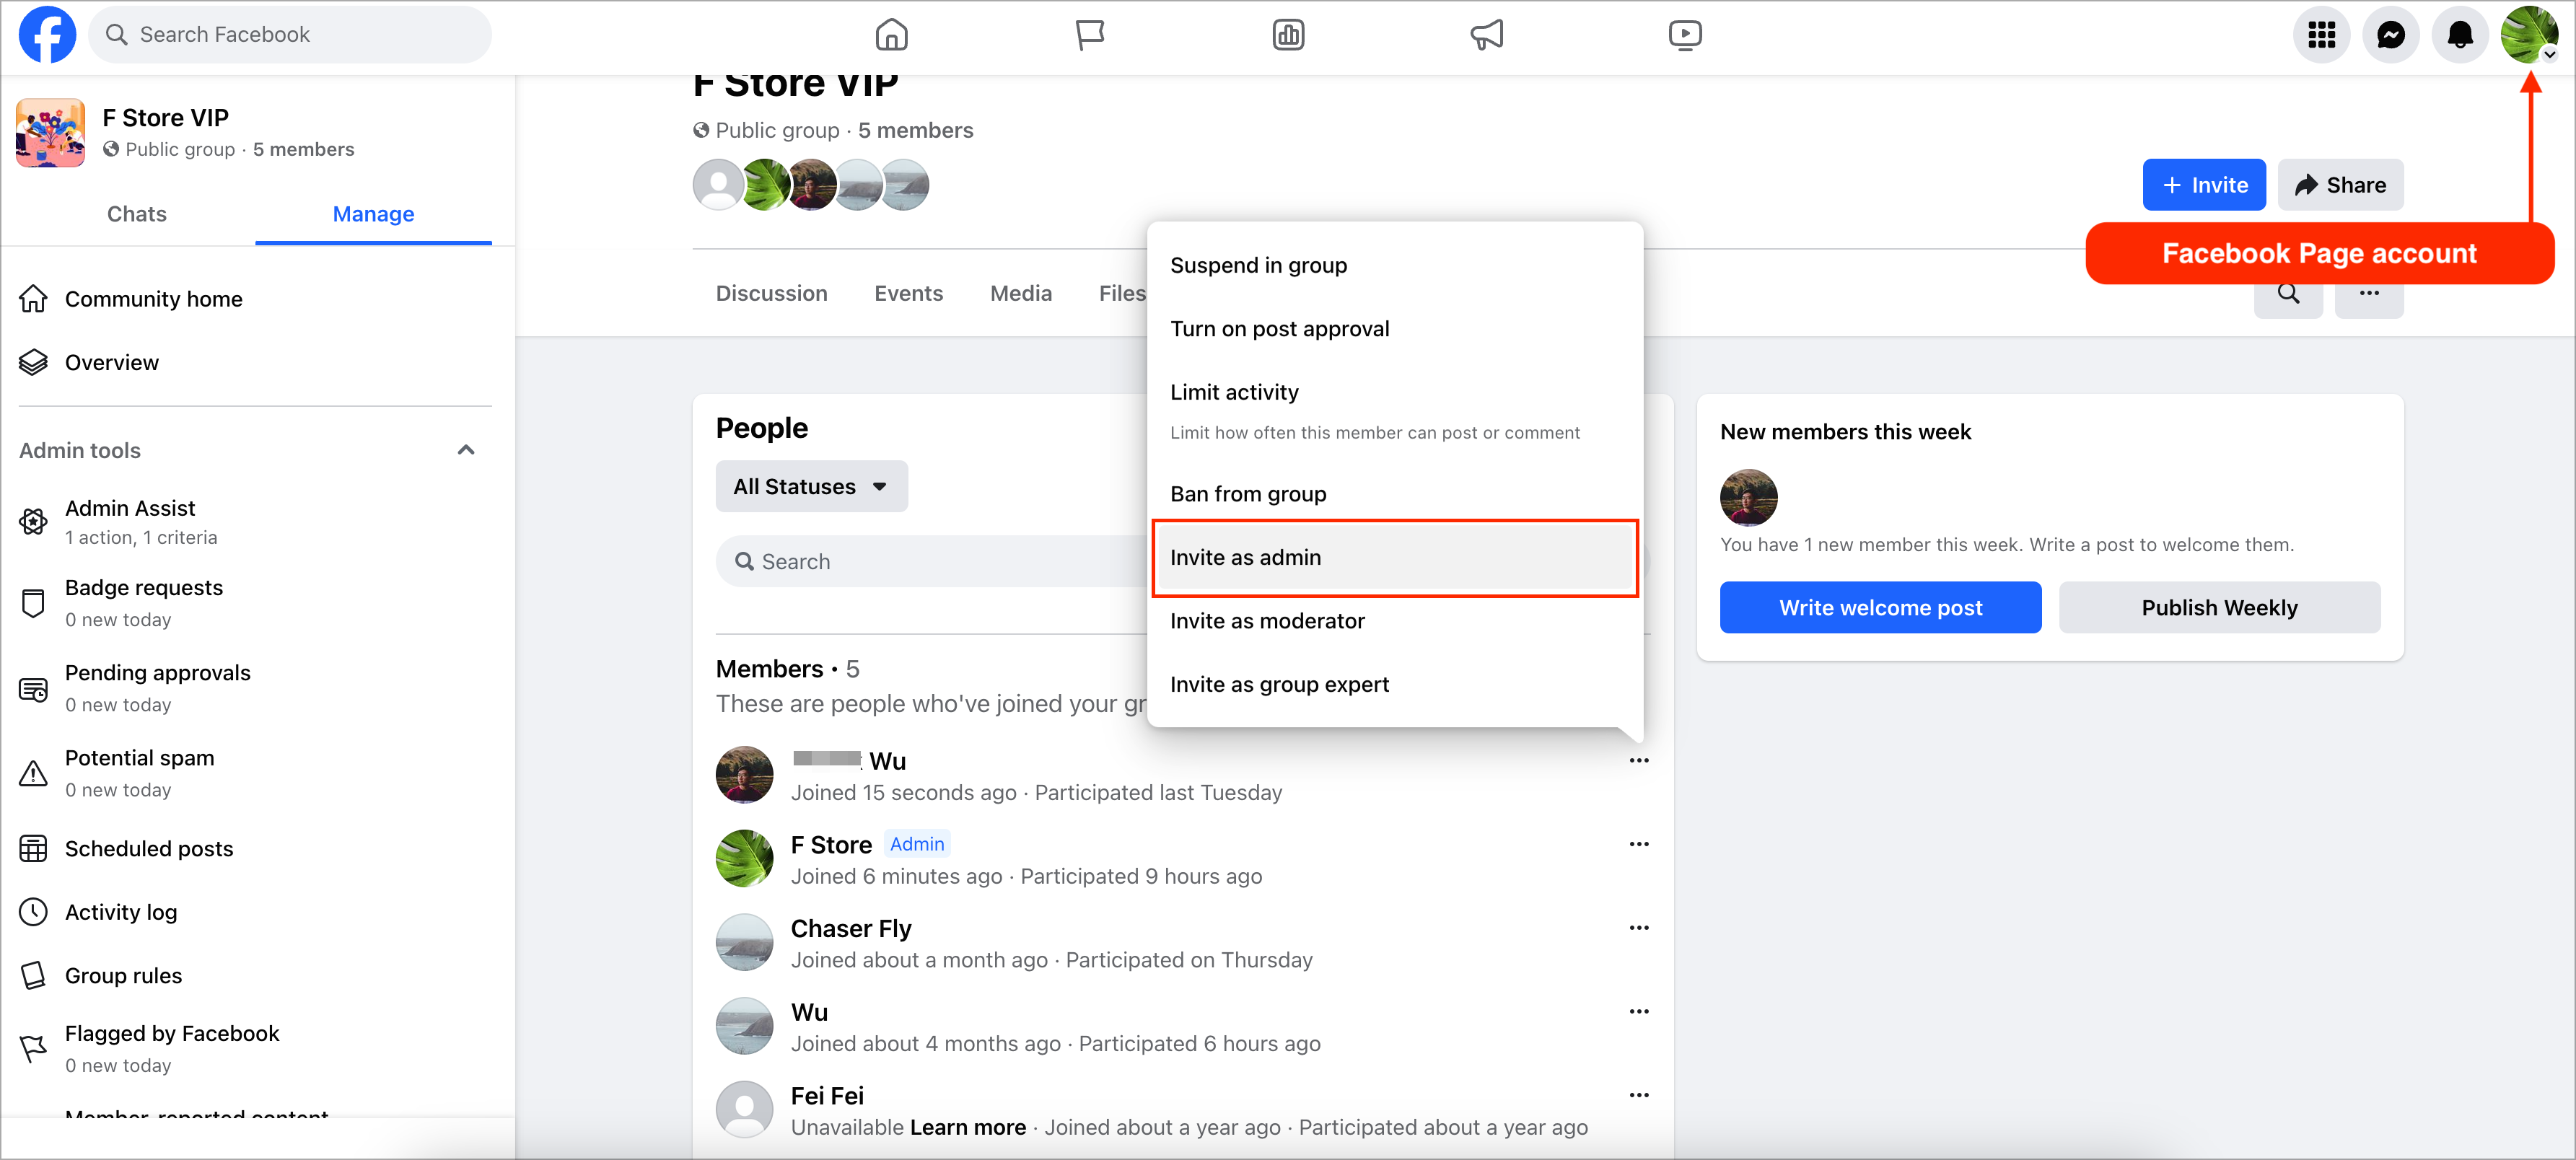2576x1160 pixels.
Task: Open the Watch video icon
Action: point(1685,35)
